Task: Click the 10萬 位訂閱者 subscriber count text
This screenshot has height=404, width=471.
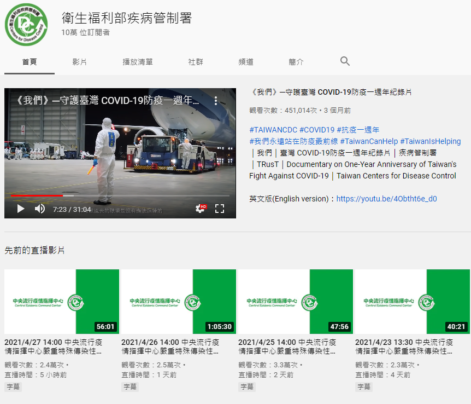Action: (86, 32)
